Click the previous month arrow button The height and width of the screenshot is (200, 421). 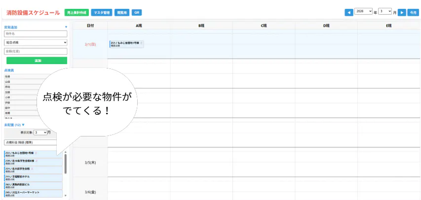[x=349, y=12]
